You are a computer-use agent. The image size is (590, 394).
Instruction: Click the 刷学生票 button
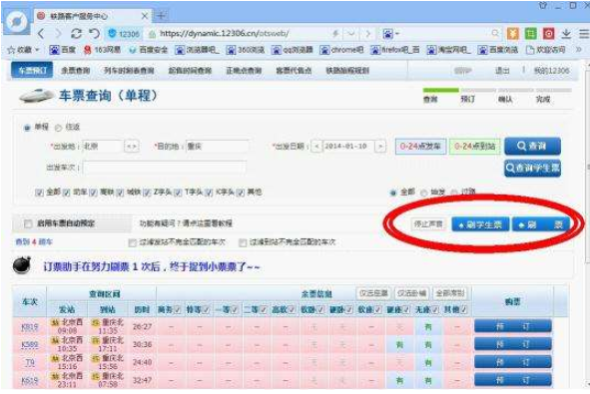pos(480,224)
